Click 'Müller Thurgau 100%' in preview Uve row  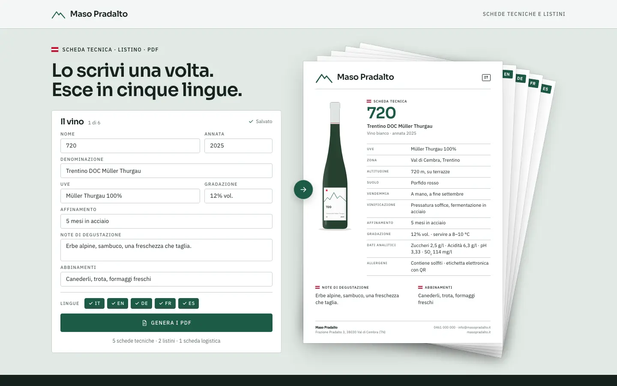(434, 149)
